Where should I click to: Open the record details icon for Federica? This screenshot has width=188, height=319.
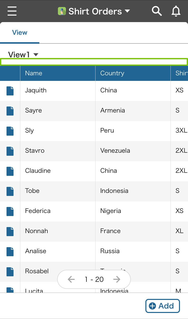tap(10, 211)
